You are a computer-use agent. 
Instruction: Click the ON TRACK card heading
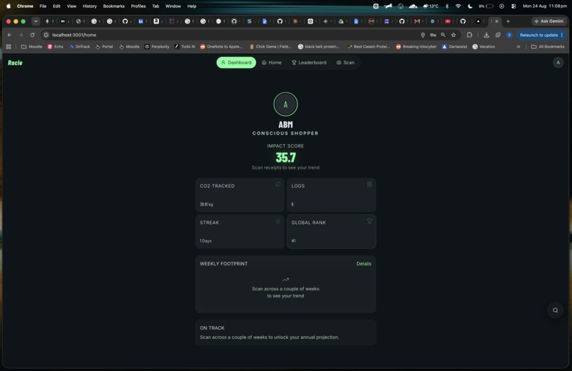212,328
